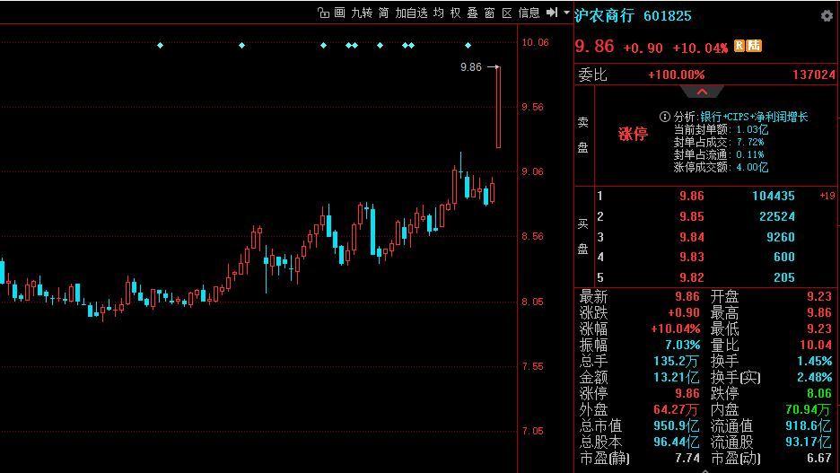Viewport: 840px width, 473px height.
Task: Open the 权 price adjustment option
Action: (455, 13)
